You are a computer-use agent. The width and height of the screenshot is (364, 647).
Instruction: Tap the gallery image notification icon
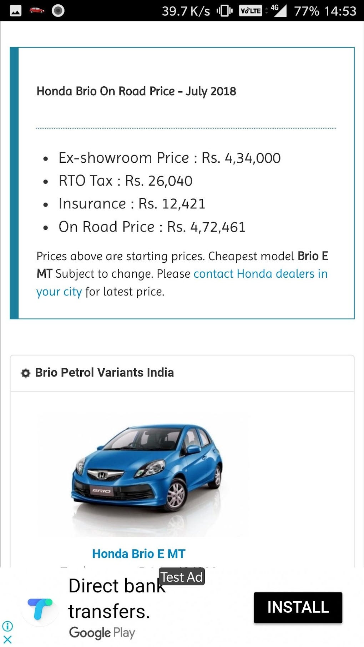(15, 11)
